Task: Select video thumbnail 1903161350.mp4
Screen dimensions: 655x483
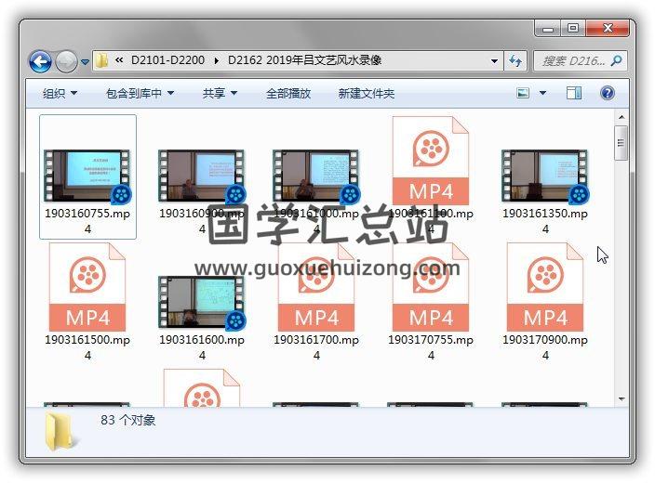Action: tap(544, 176)
